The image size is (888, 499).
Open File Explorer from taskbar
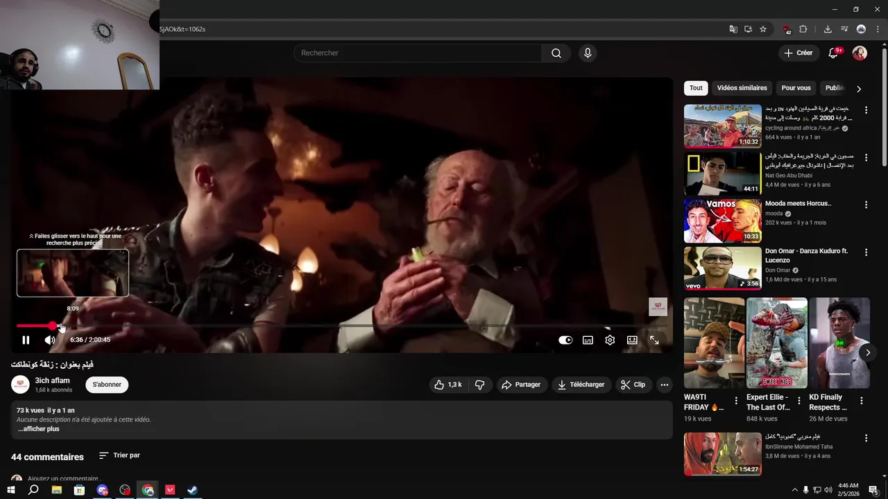[x=57, y=490]
